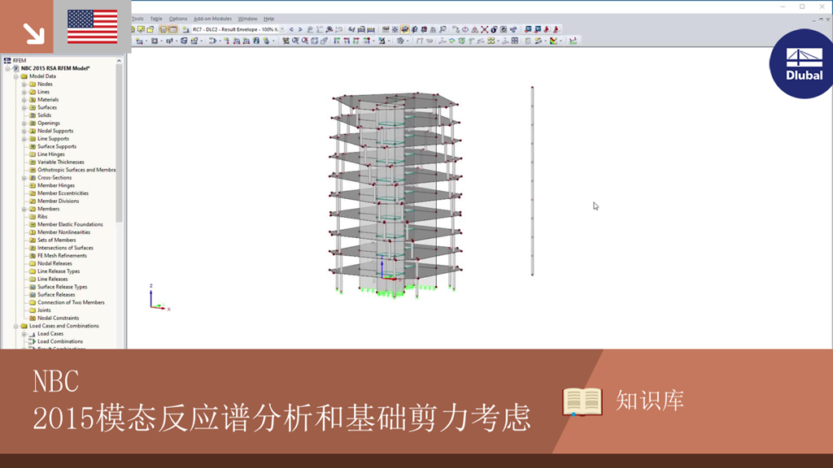This screenshot has height=468, width=833.
Task: Click the red warning triangle toolbar icon
Action: click(474, 29)
